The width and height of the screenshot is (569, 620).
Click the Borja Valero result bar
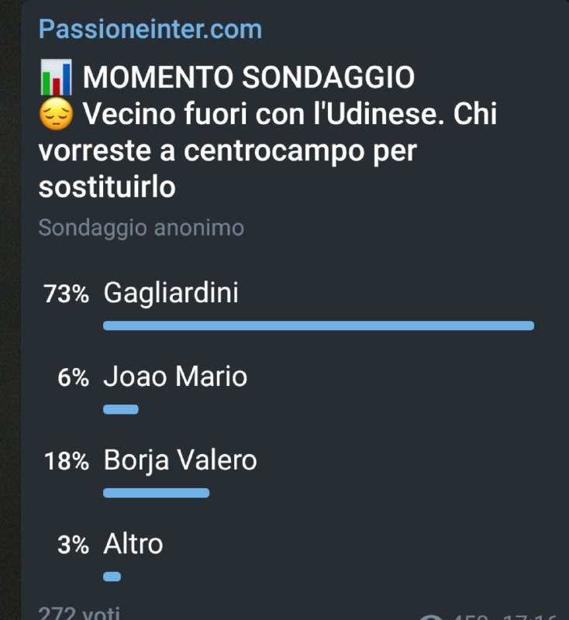click(x=156, y=493)
